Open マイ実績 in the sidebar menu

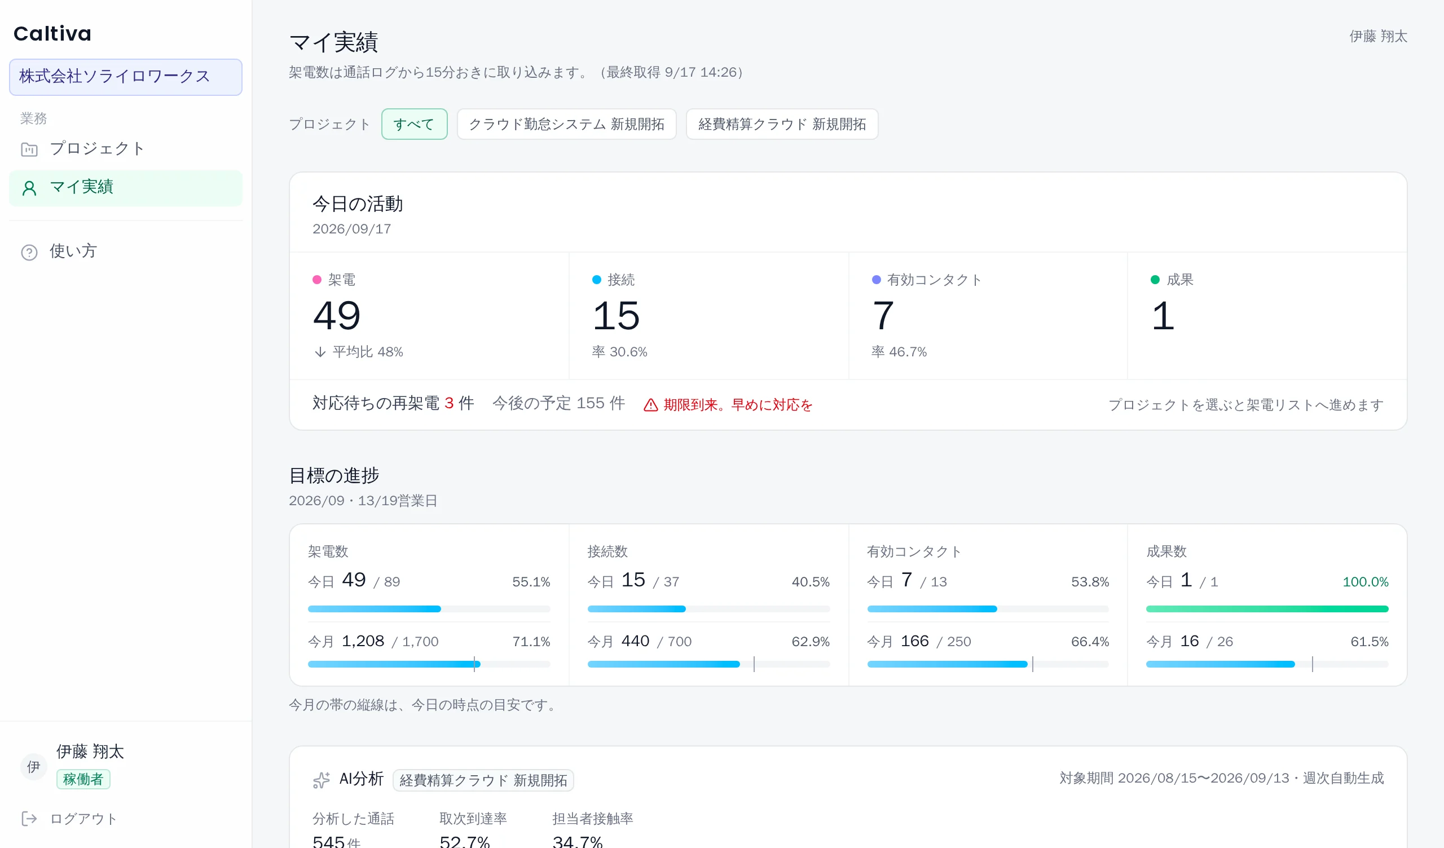coord(125,188)
